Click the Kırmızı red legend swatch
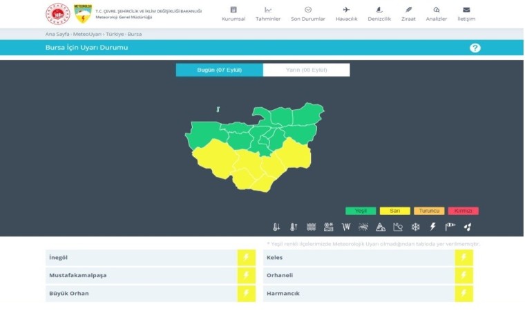525x311 pixels. [x=462, y=211]
